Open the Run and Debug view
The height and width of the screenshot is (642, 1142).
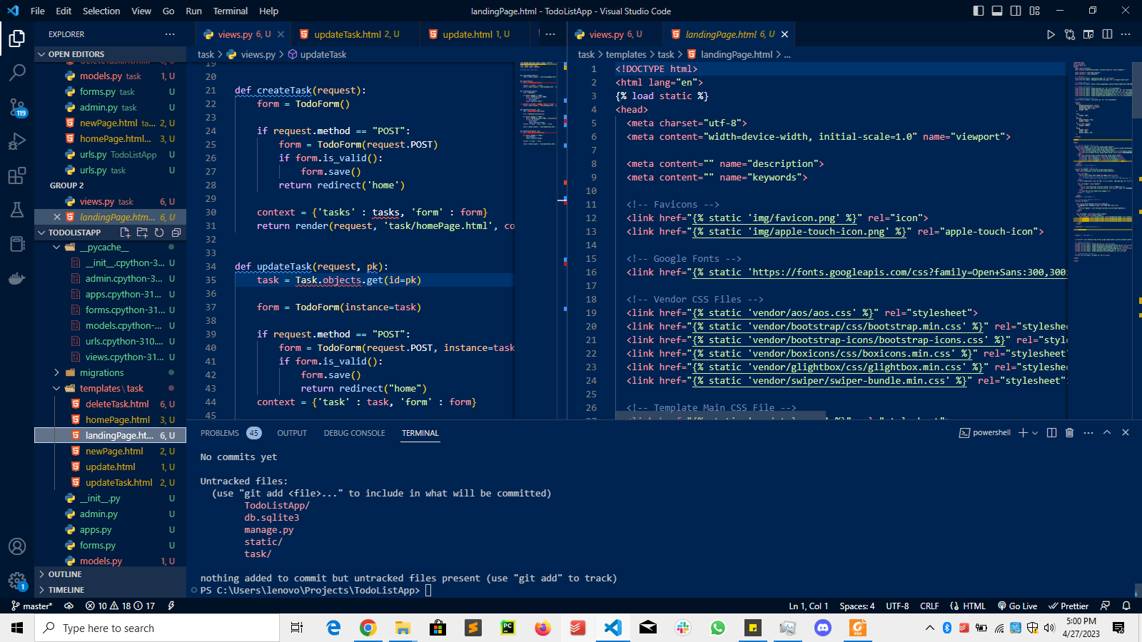(x=17, y=141)
